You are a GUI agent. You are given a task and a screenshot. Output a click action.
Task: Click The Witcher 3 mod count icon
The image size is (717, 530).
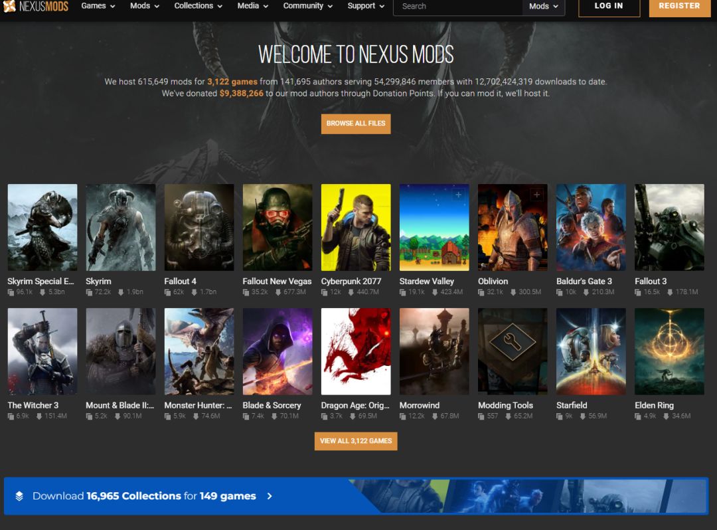tap(11, 416)
